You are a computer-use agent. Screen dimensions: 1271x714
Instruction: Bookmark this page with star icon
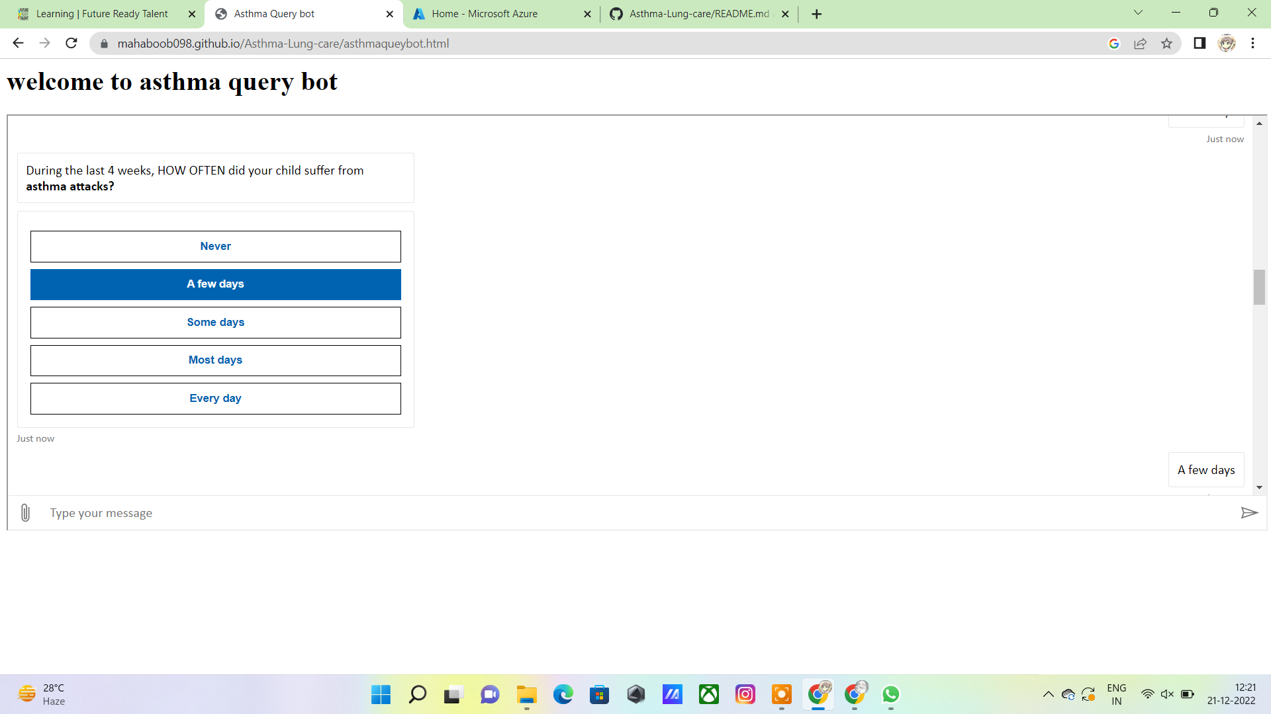pos(1166,44)
